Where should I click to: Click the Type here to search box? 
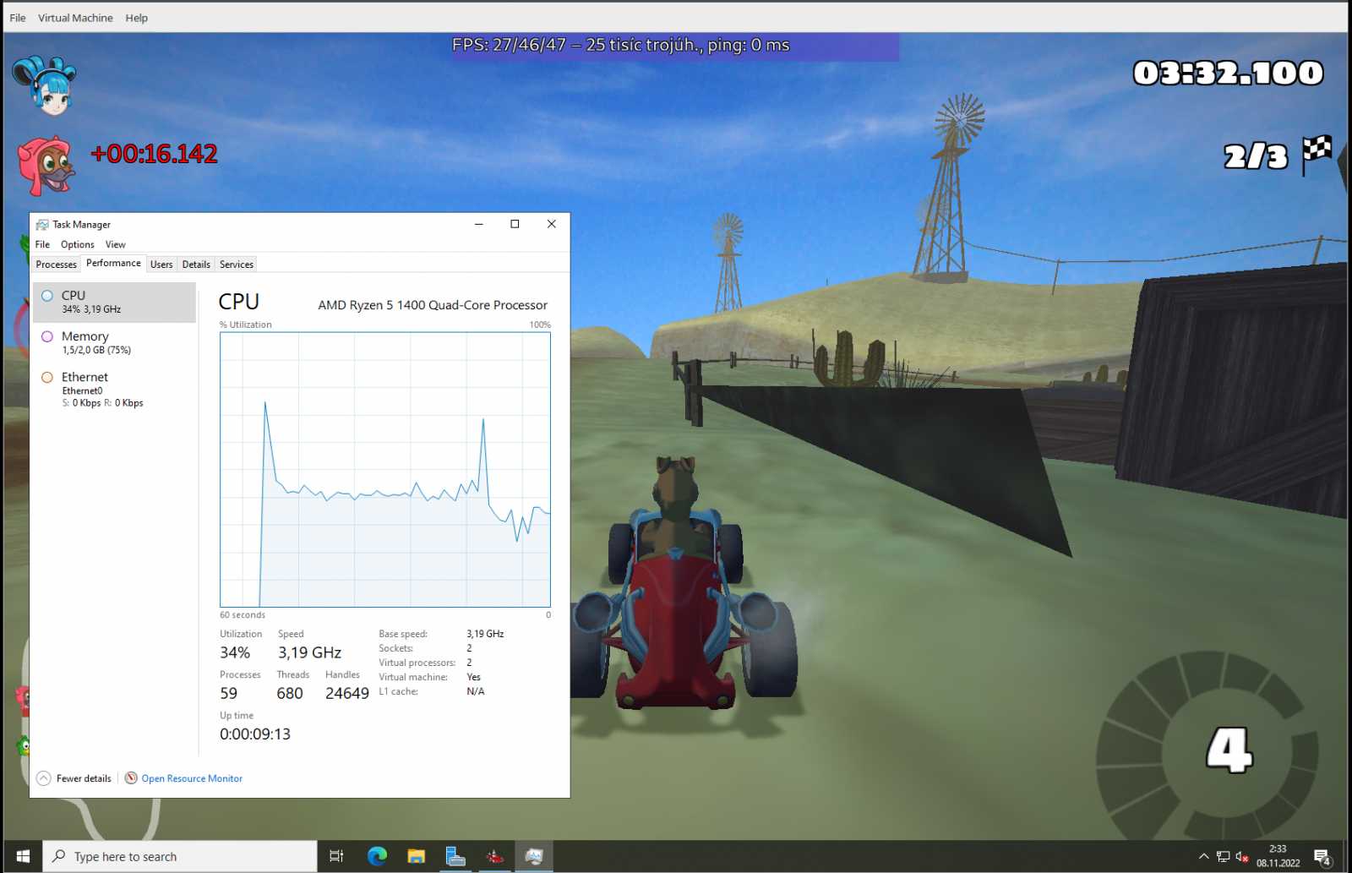[180, 856]
